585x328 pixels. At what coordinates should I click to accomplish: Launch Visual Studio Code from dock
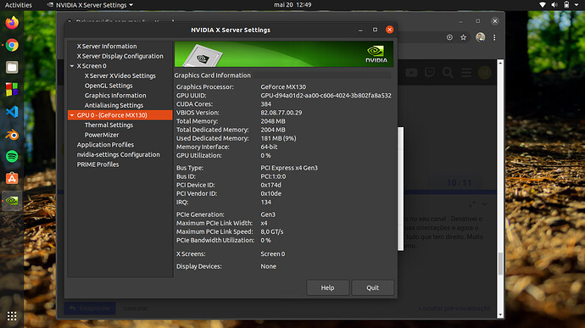[x=12, y=112]
